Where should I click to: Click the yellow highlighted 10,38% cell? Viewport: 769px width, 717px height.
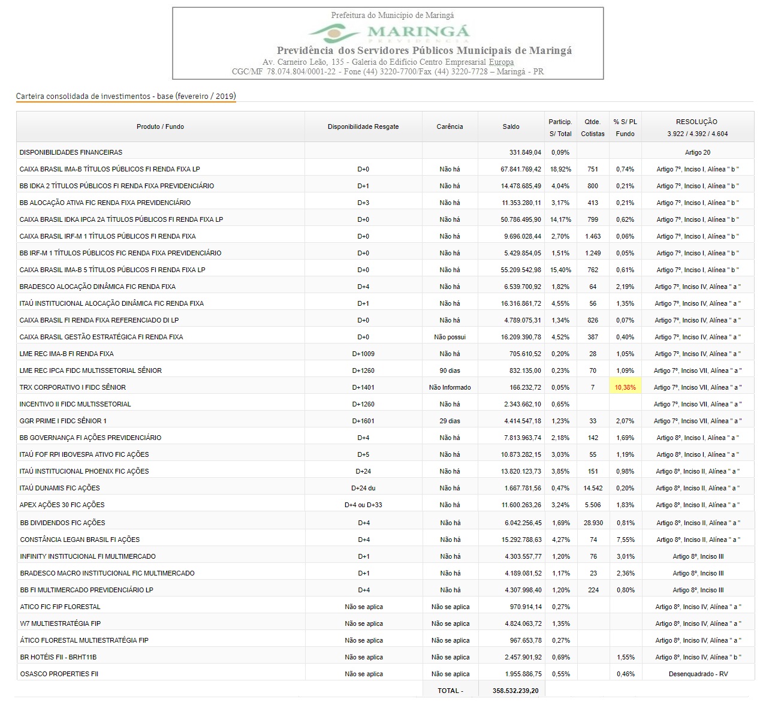[x=625, y=387]
